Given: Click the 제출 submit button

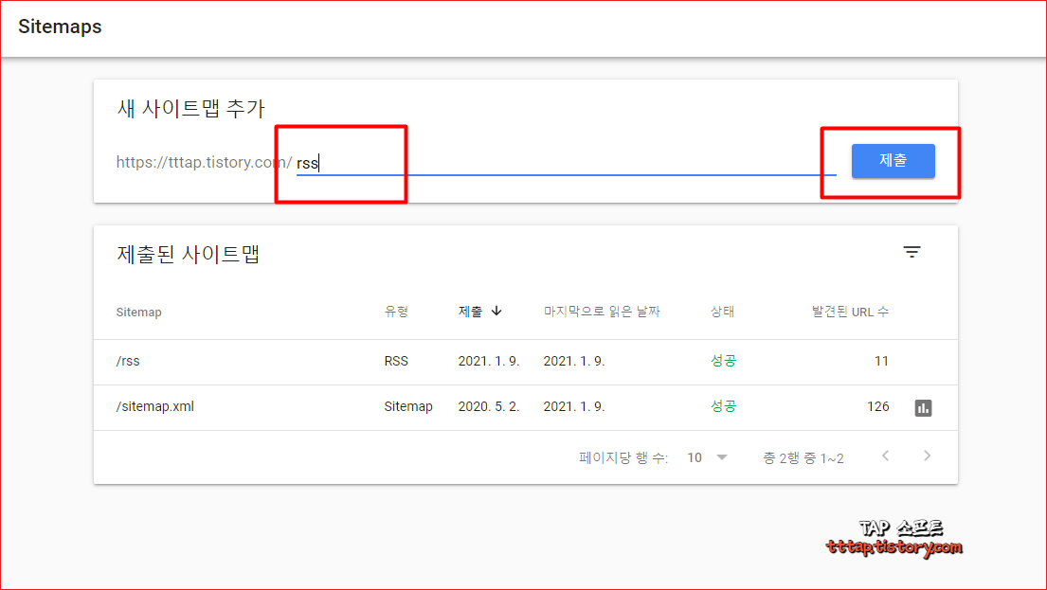Looking at the screenshot, I should pos(893,161).
